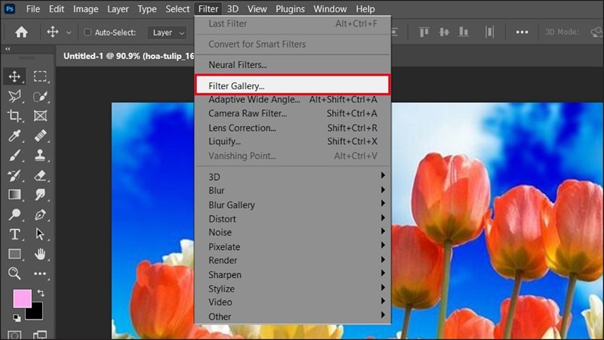
Task: Click the pink foreground color swatch
Action: point(23,298)
